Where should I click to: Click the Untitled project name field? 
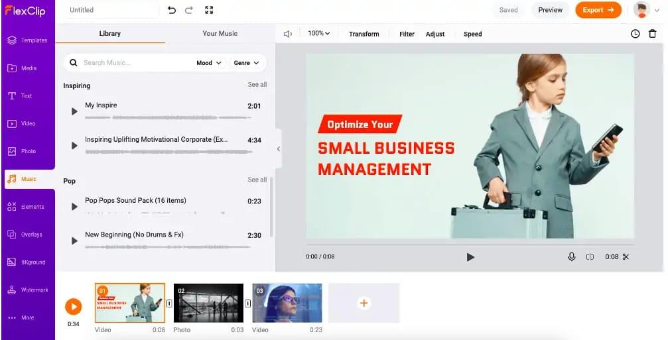point(111,10)
